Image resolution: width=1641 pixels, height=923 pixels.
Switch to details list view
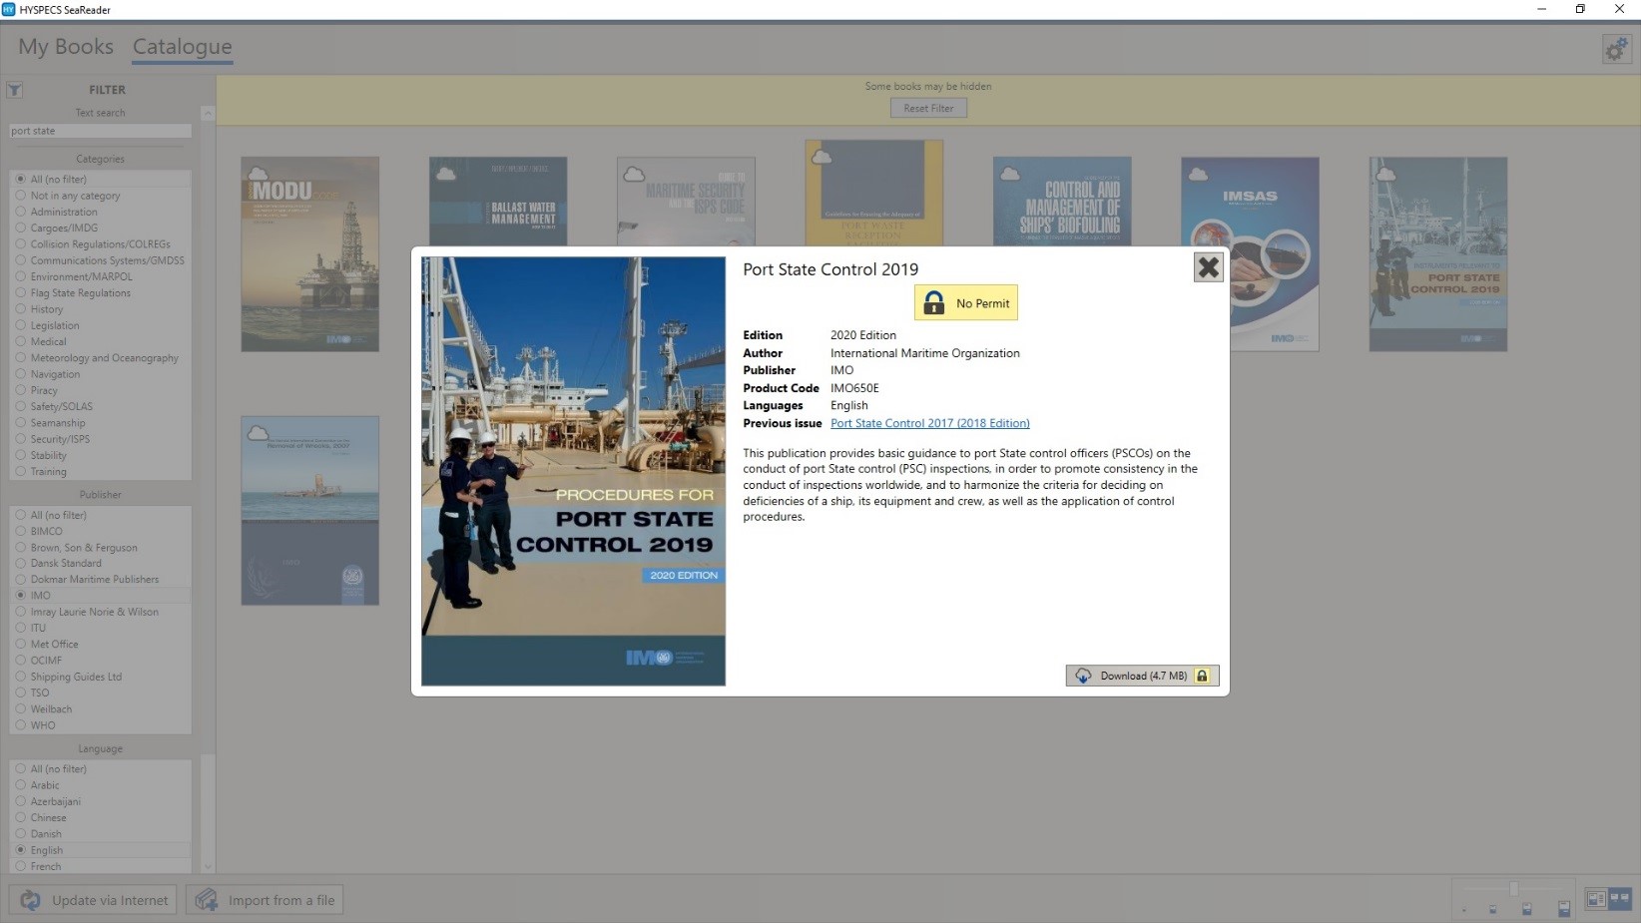[1596, 899]
